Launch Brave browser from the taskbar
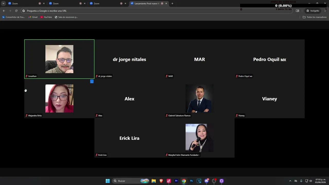Image resolution: width=329 pixels, height=185 pixels. [x=161, y=181]
